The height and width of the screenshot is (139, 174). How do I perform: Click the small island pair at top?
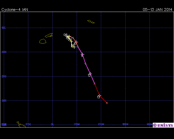(x=91, y=21)
